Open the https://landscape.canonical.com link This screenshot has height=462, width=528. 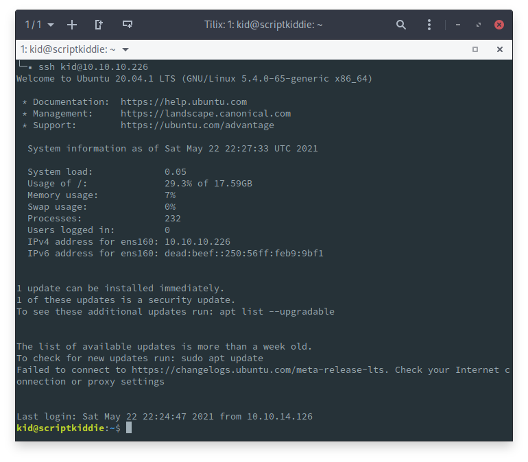[206, 114]
